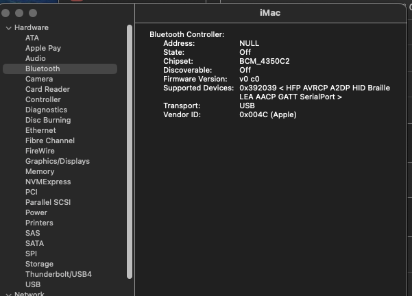Image resolution: width=412 pixels, height=296 pixels.
Task: Select Diagnostics in the sidebar
Action: tap(46, 110)
